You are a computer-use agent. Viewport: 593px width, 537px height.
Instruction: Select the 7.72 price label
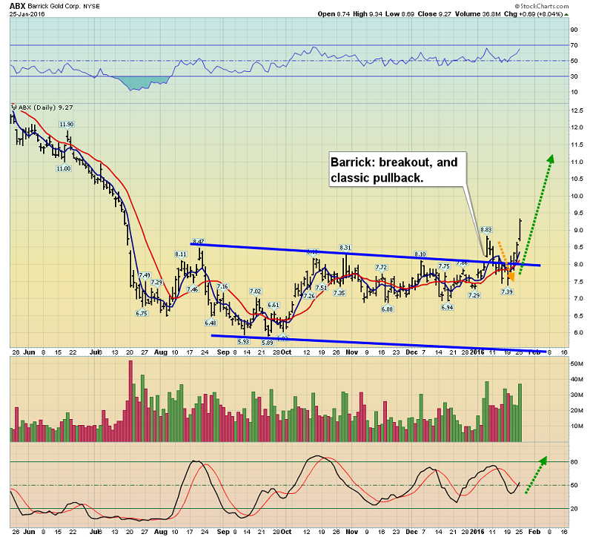point(381,267)
